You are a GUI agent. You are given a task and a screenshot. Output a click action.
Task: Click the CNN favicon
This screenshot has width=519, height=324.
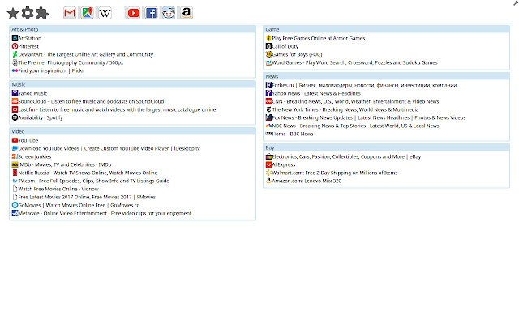point(268,101)
